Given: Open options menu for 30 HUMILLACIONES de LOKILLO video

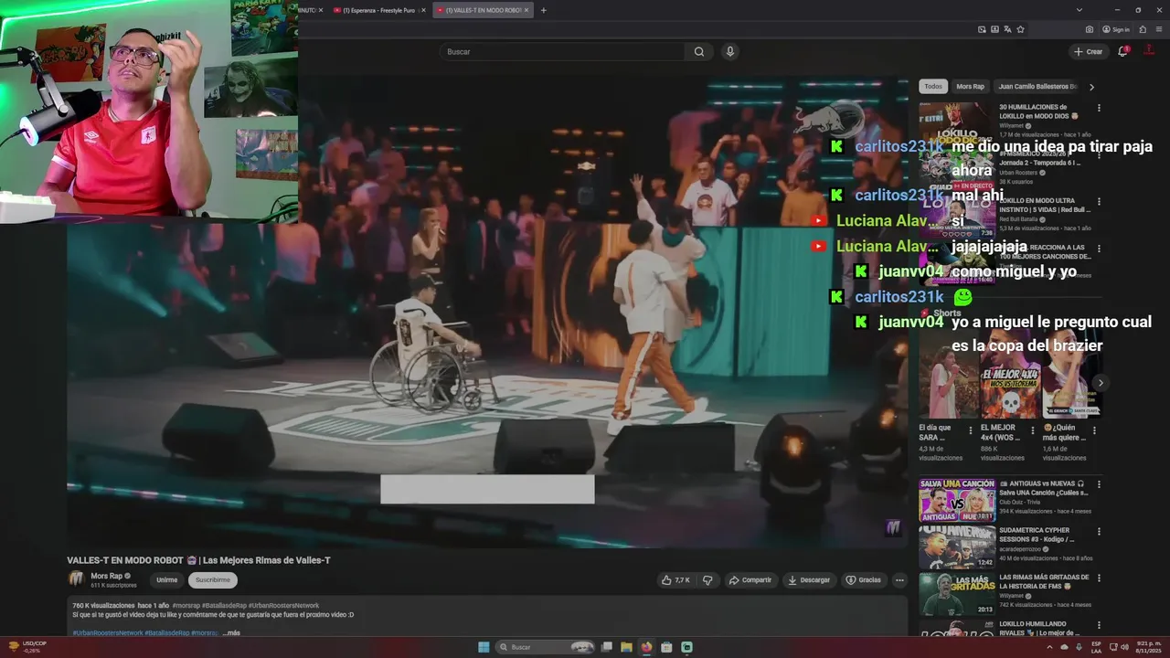Looking at the screenshot, I should coord(1099,108).
